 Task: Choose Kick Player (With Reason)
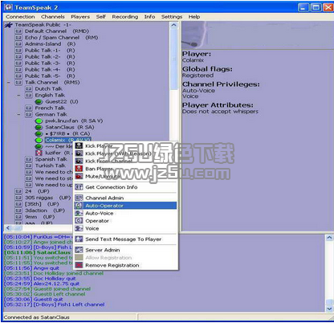point(125,153)
